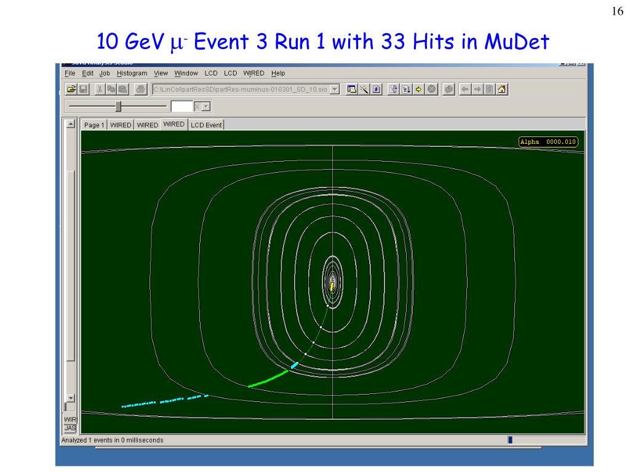
Task: Click the back arrow navigation icon
Action: pos(465,89)
